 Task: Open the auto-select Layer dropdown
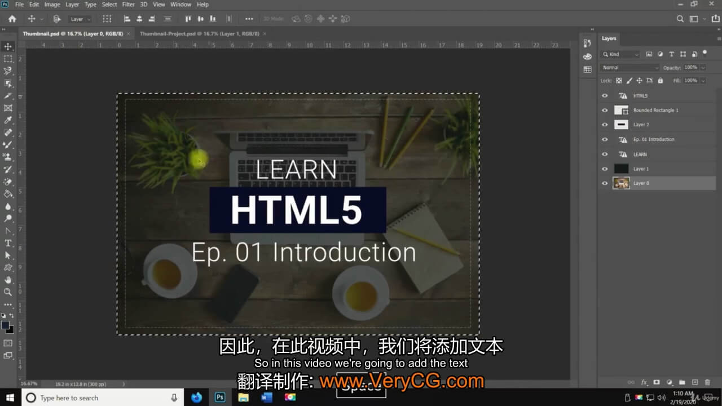(80, 19)
